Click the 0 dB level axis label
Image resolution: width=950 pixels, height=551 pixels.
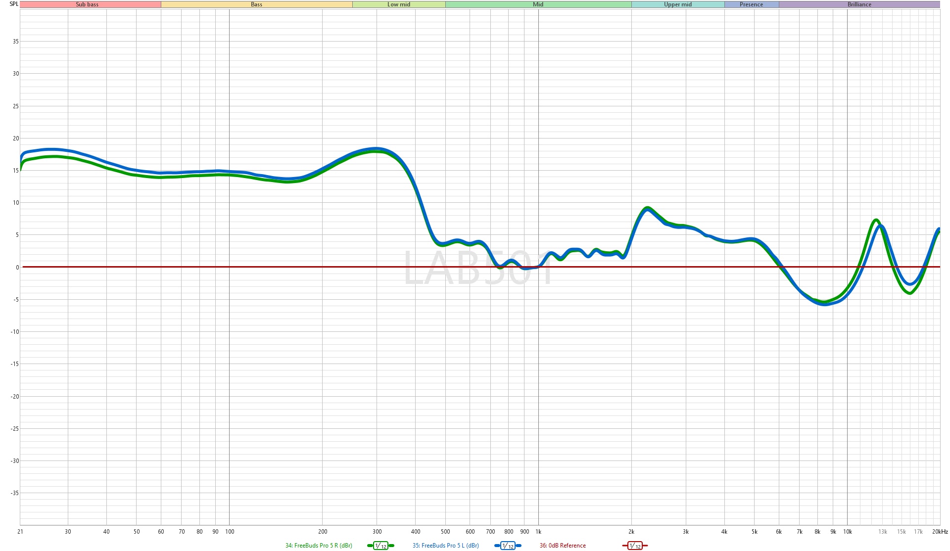17,268
